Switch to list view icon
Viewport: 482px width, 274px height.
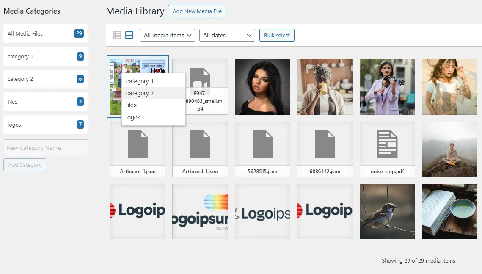(x=117, y=35)
